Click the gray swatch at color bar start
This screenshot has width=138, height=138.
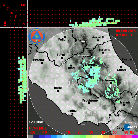tap(31, 136)
